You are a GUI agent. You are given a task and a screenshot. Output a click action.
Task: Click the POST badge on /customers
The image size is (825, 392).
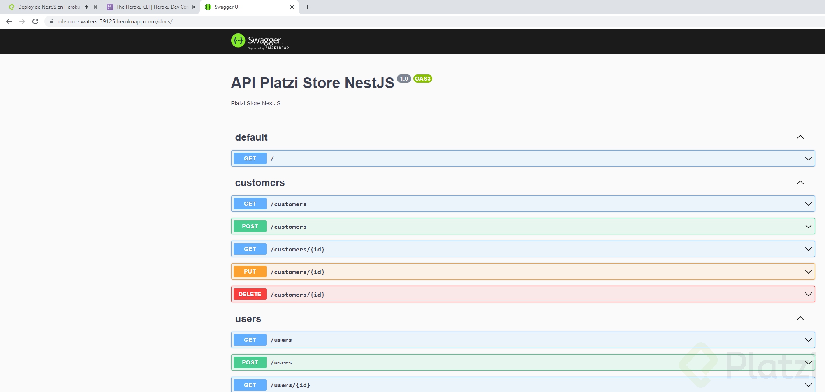click(250, 226)
